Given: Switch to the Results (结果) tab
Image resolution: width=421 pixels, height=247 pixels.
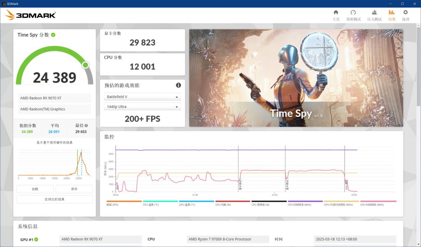Looking at the screenshot, I should coord(391,15).
